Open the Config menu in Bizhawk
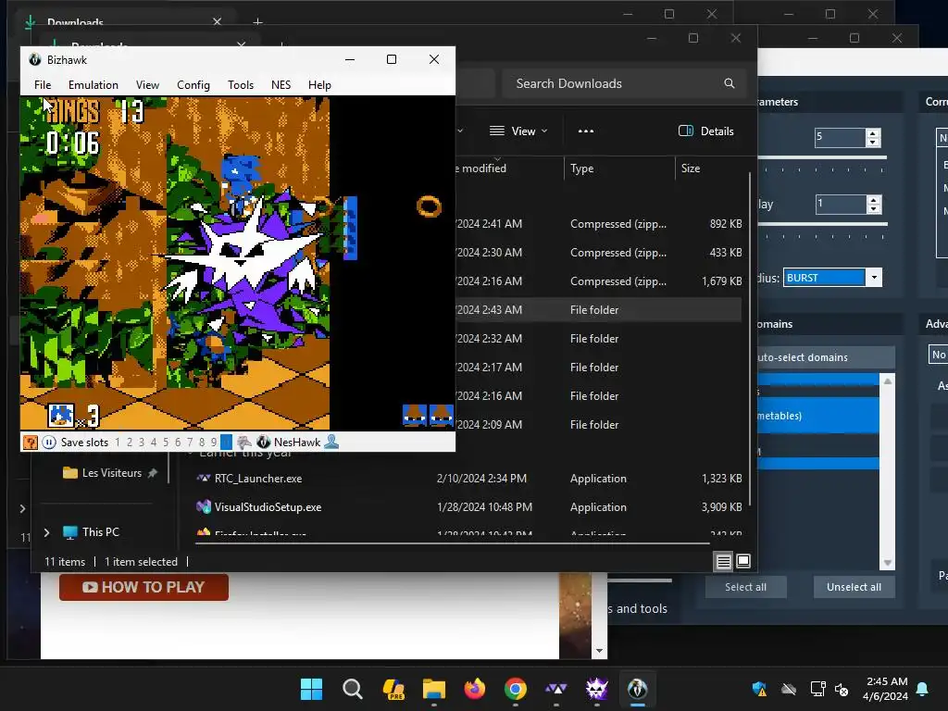948x711 pixels. click(193, 85)
